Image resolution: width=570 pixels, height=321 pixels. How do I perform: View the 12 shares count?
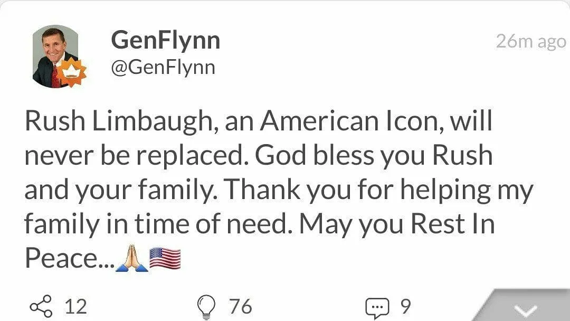pos(76,306)
